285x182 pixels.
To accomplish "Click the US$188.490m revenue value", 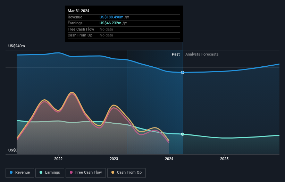I will click(111, 17).
